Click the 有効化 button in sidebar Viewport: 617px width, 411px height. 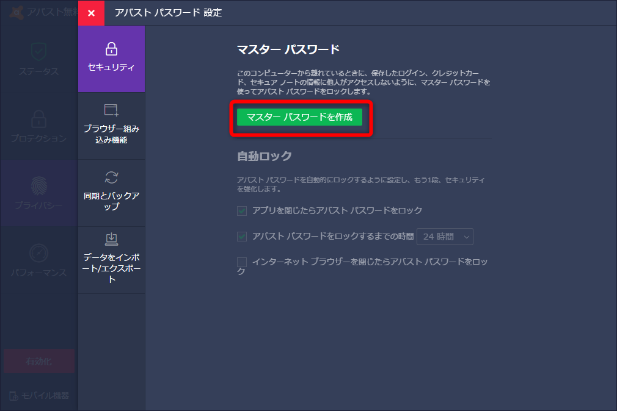pos(38,361)
